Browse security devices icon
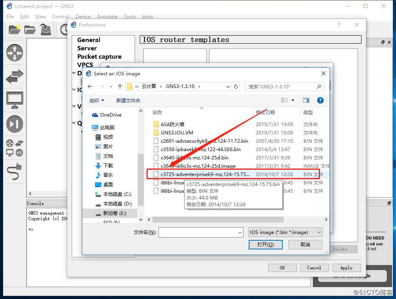Viewport: 396px width, 299px height. (x=15, y=124)
